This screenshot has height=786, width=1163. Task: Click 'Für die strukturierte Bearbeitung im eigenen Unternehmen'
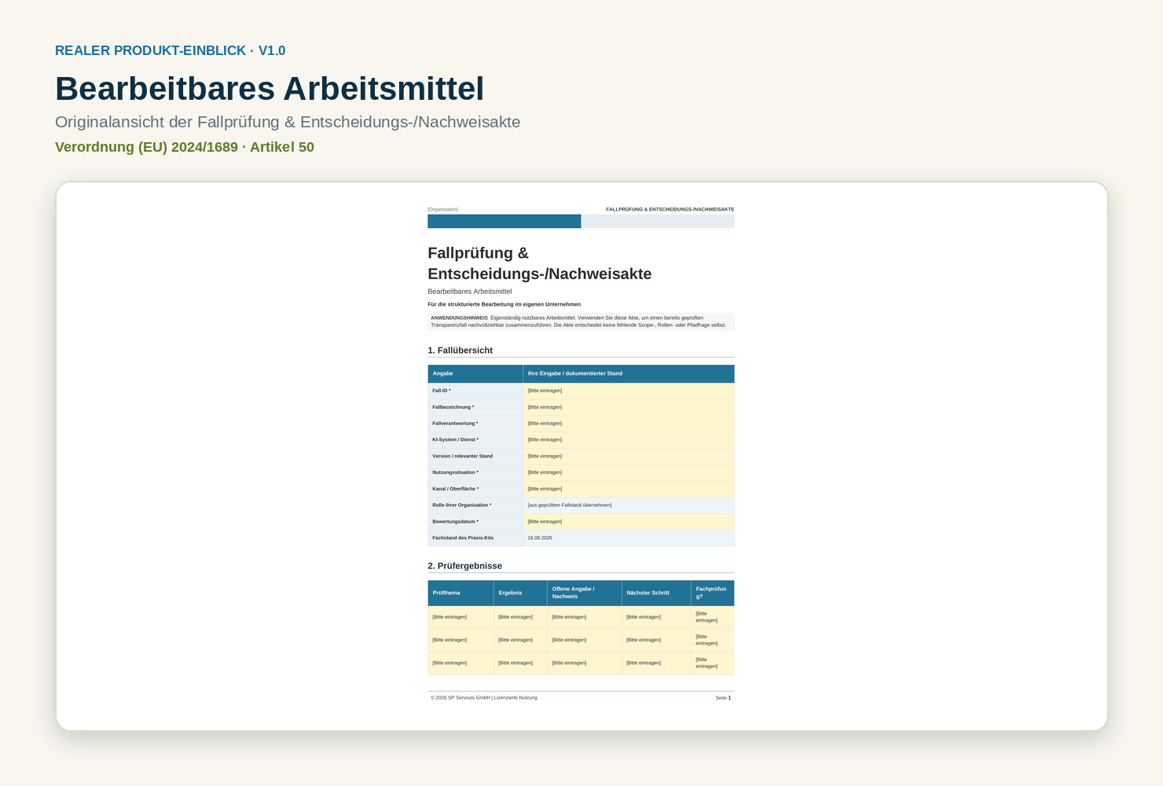click(504, 304)
